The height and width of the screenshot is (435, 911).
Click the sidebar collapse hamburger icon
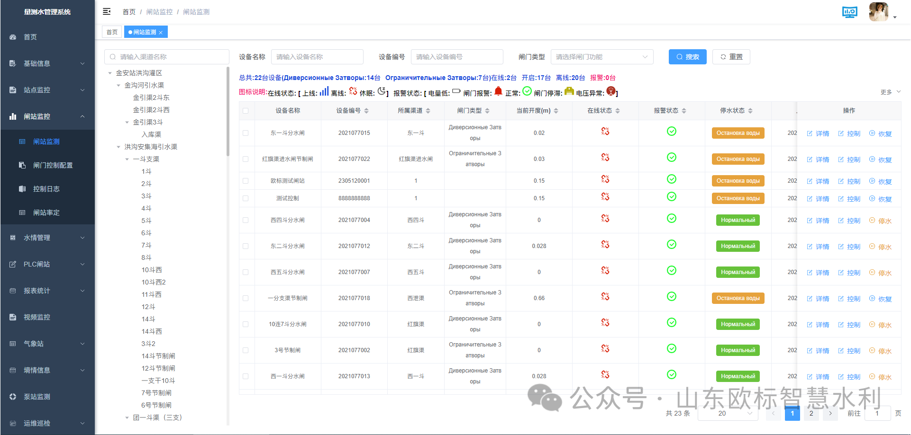coord(107,11)
